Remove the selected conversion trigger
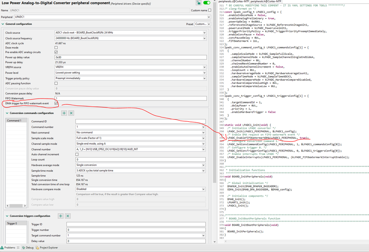The image size is (369, 252). 68,216
